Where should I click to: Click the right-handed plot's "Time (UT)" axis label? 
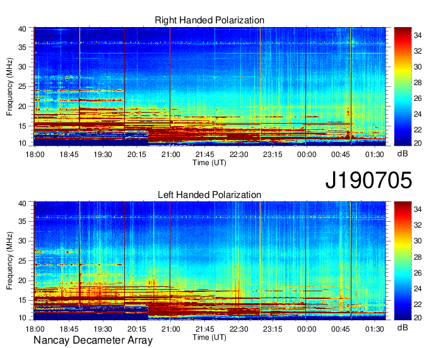click(x=209, y=163)
